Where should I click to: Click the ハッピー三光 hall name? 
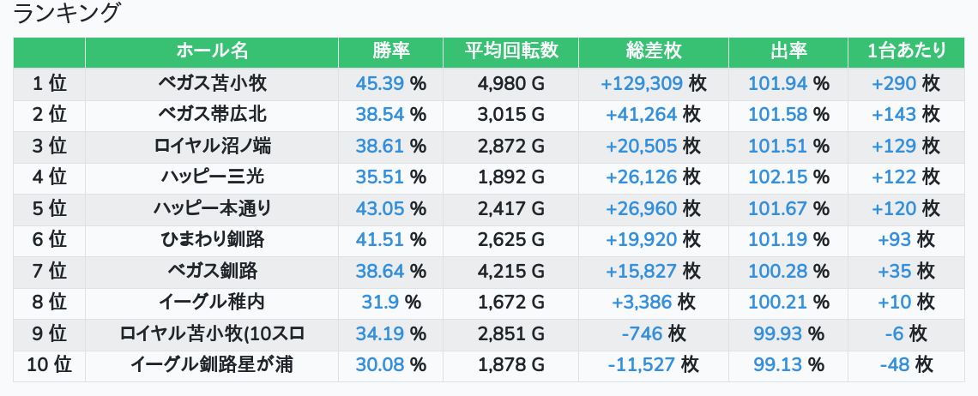[x=212, y=177]
